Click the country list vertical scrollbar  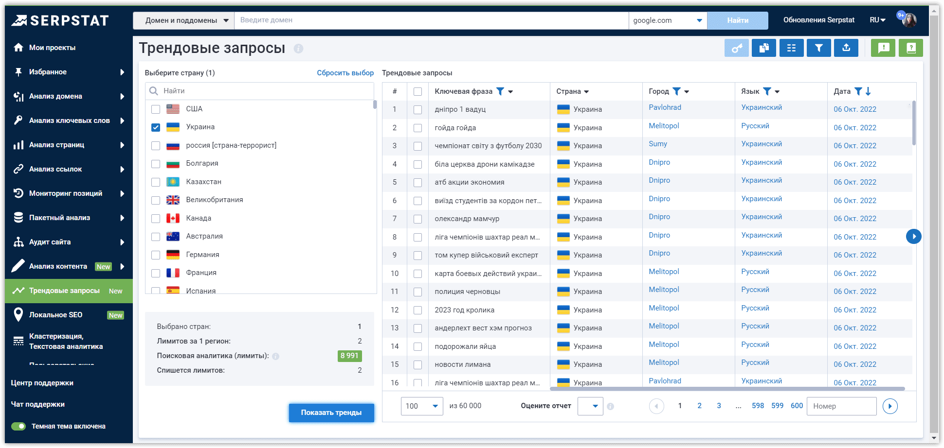click(x=375, y=104)
